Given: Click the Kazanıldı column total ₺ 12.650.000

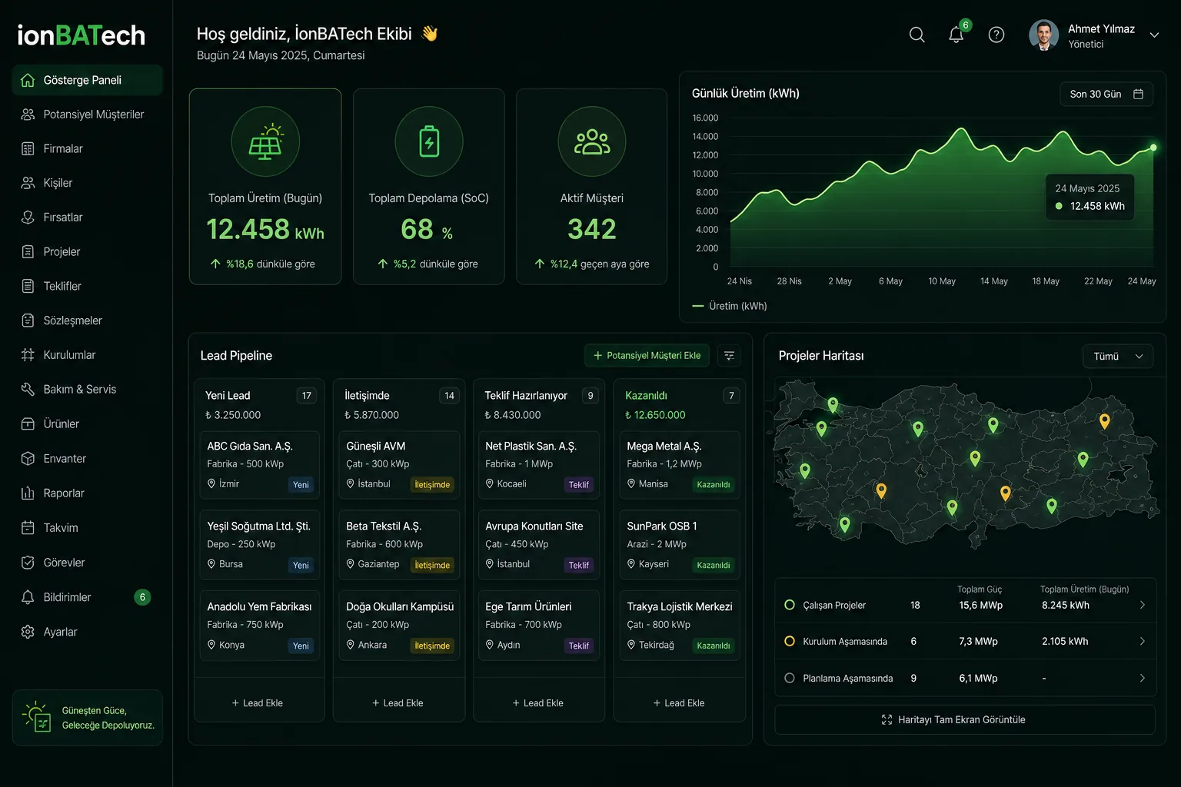Looking at the screenshot, I should [x=655, y=415].
